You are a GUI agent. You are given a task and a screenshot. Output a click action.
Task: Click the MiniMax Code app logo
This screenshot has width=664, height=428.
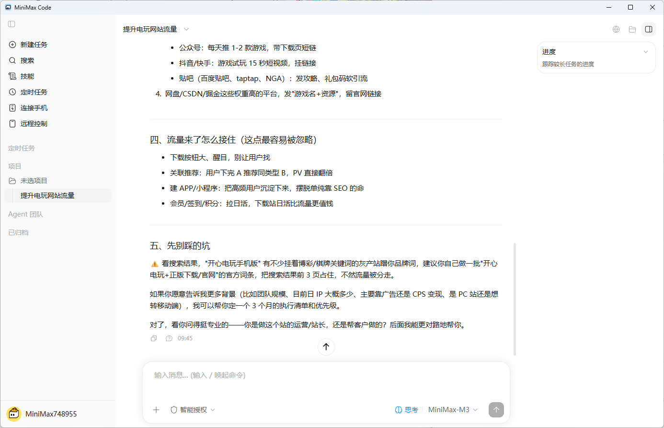[x=8, y=7]
